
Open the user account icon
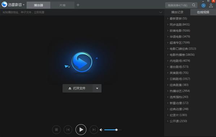[x=211, y=6]
